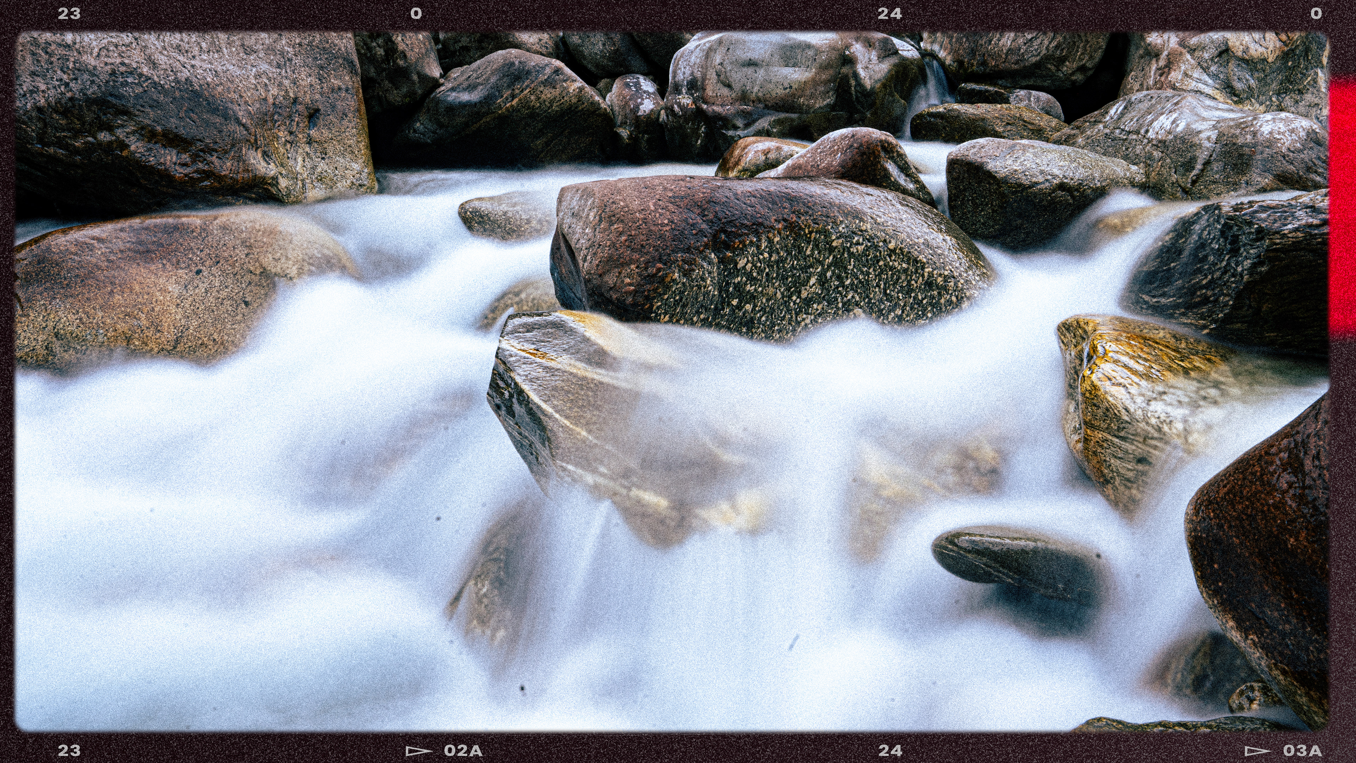Click the arrow icon beside 02A
This screenshot has width=1356, height=763.
tap(418, 750)
